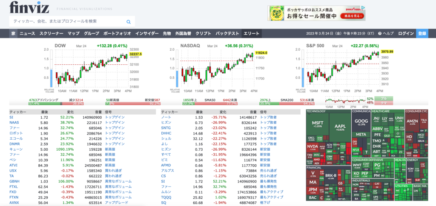This screenshot has height=206, width=436.
Task: Open the ATVI ticker link
Action: click(x=13, y=165)
